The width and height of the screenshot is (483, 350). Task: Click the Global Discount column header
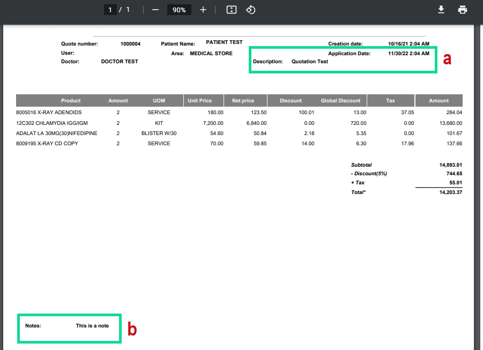coord(340,101)
